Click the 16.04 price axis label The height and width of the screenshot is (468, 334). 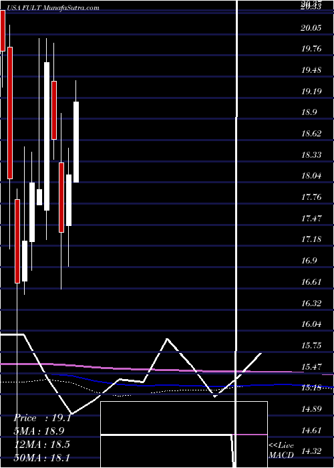tap(311, 324)
